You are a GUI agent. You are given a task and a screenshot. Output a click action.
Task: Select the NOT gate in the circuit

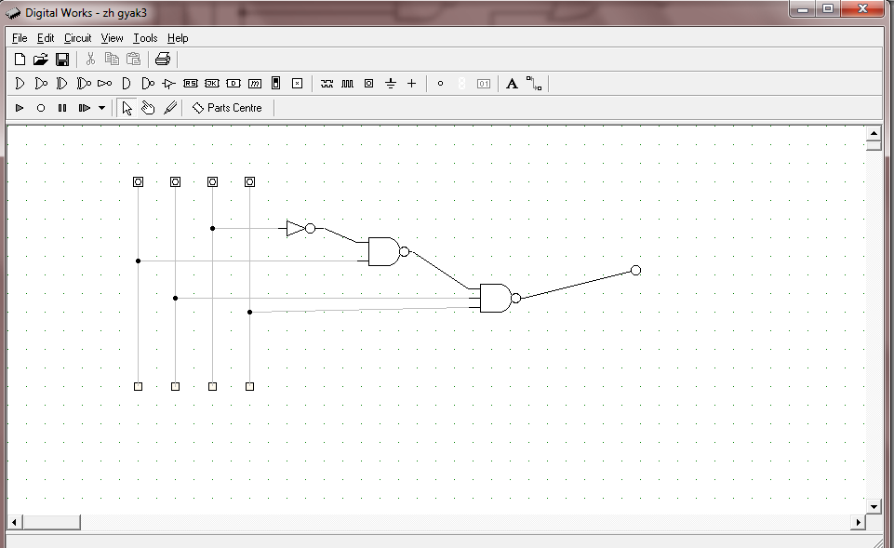(299, 229)
